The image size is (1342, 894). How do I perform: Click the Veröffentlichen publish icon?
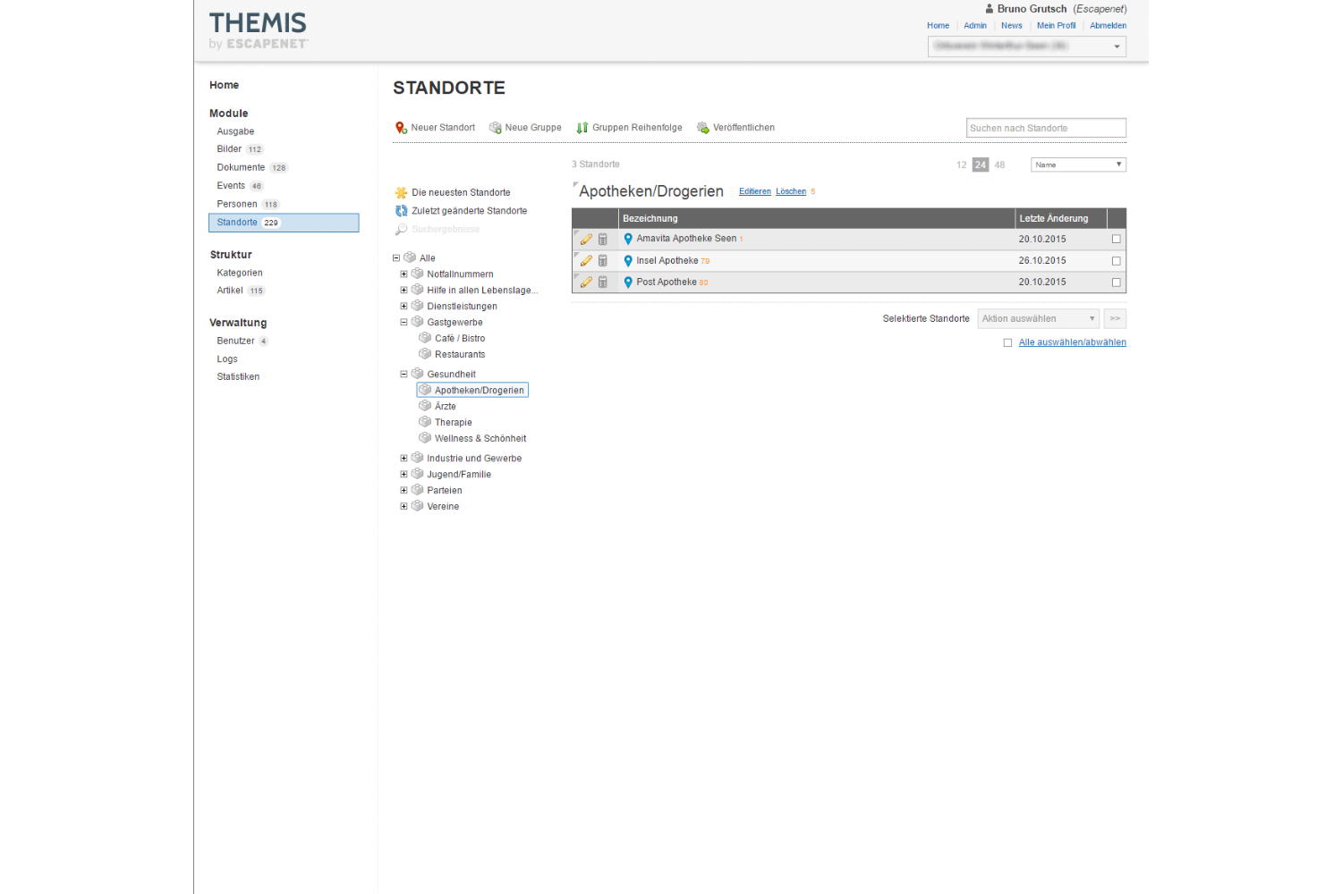pyautogui.click(x=703, y=128)
